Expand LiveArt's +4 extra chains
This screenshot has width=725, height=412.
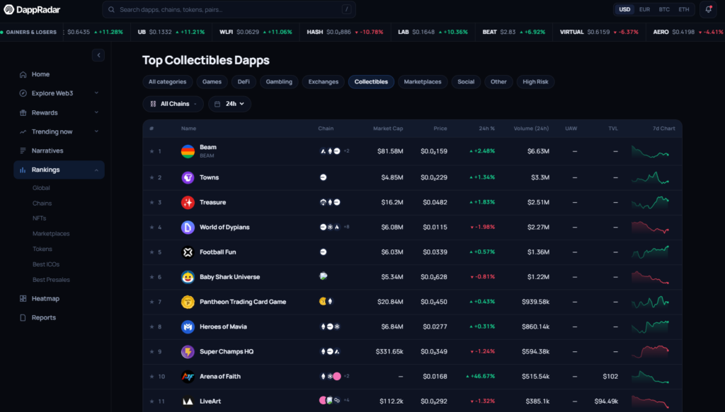(x=346, y=400)
